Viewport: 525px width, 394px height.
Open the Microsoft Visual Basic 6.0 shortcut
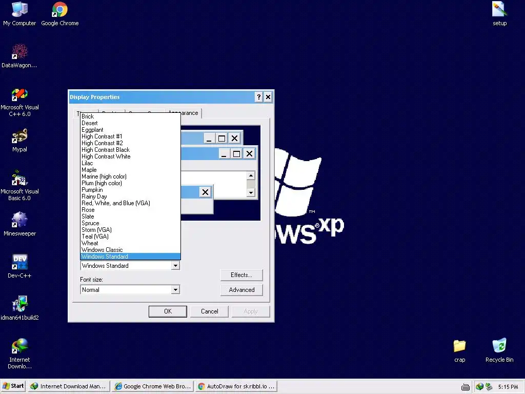(x=19, y=186)
